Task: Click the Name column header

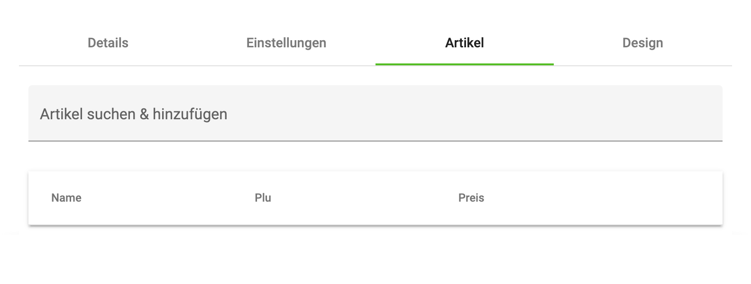Action: [x=66, y=198]
